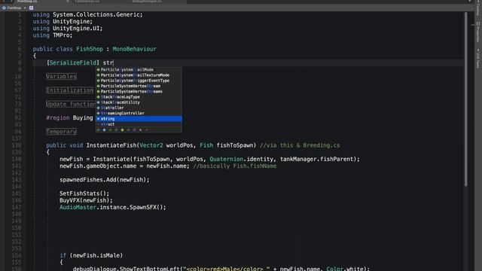
Task: Click the [SerializeField] attribute text
Action: tap(73, 62)
